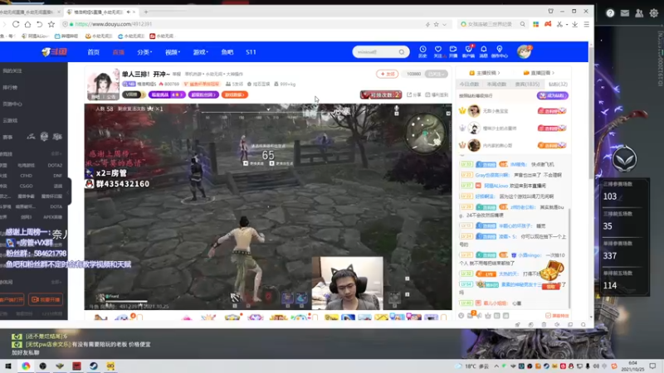Go to browser home page icon
Screen dimensions: 664x373
(27, 24)
